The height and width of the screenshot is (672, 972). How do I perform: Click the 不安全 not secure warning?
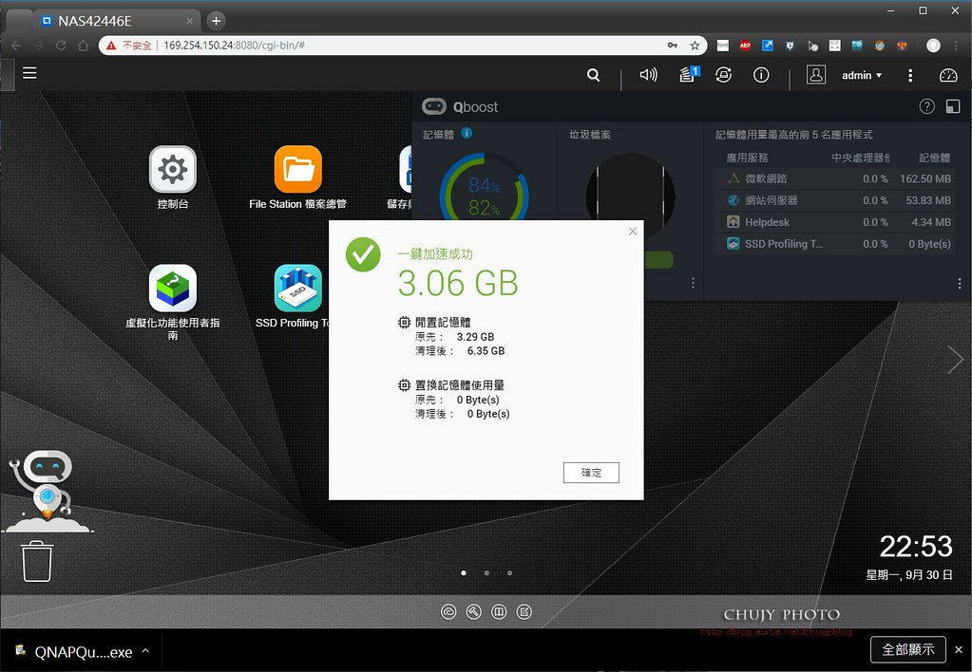coord(129,46)
